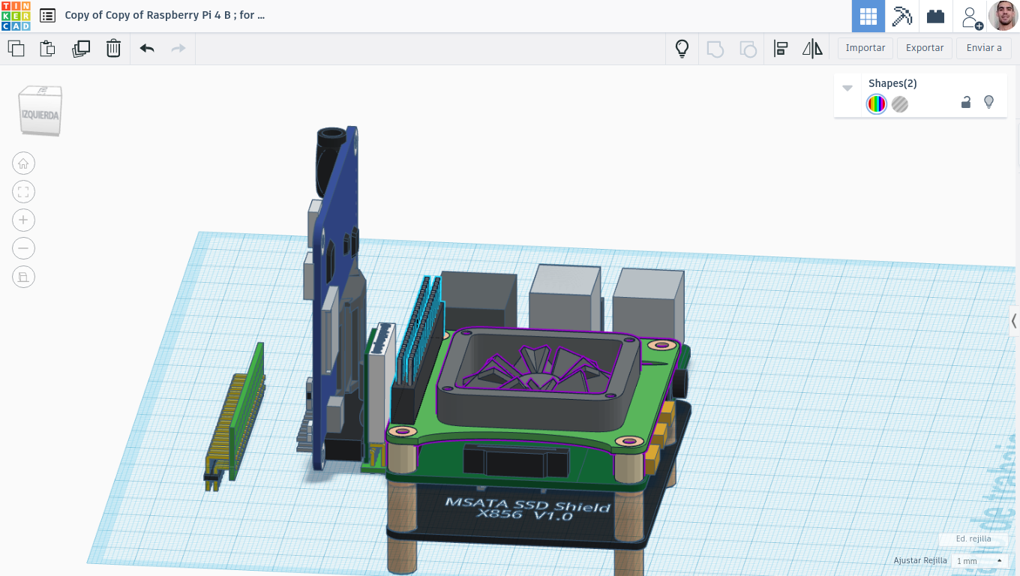Image resolution: width=1020 pixels, height=576 pixels.
Task: Redo the undone action
Action: (x=178, y=49)
